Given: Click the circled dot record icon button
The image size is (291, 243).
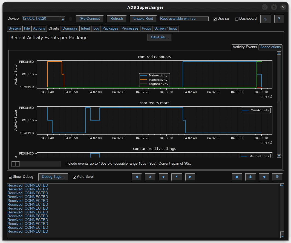Looking at the screenshot, I should tap(250, 177).
